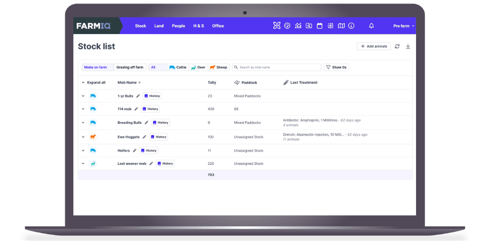The image size is (486, 243).
Task: Click the Search by mob name field
Action: click(x=277, y=68)
